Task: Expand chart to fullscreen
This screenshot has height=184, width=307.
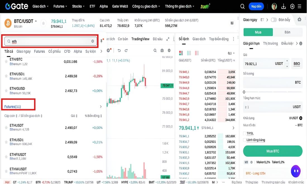Action: pyautogui.click(x=168, y=39)
